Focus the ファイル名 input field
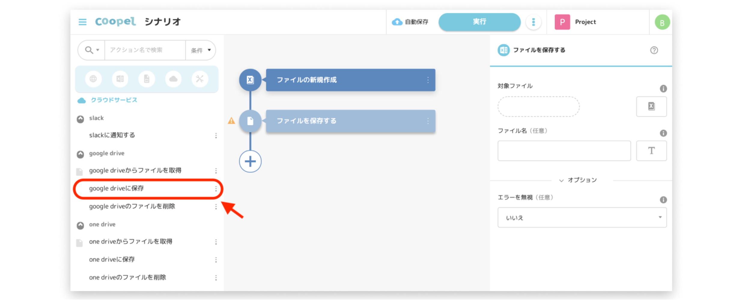 564,151
